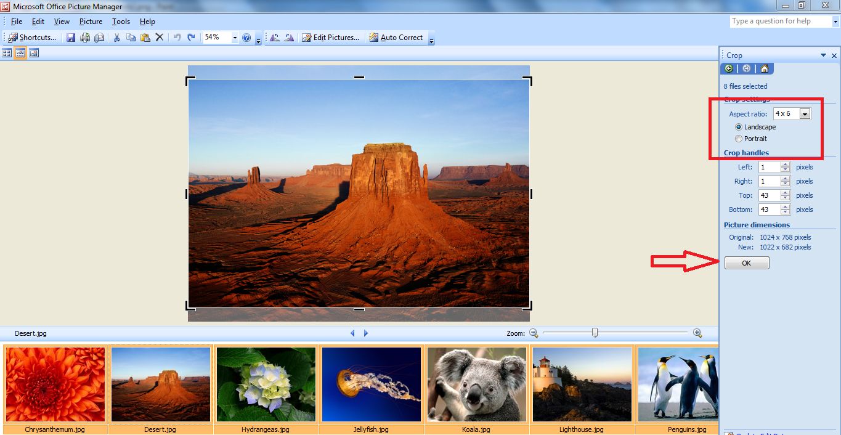Switch to Single Picture view icon
Screen dimensions: 841x435
34,54
